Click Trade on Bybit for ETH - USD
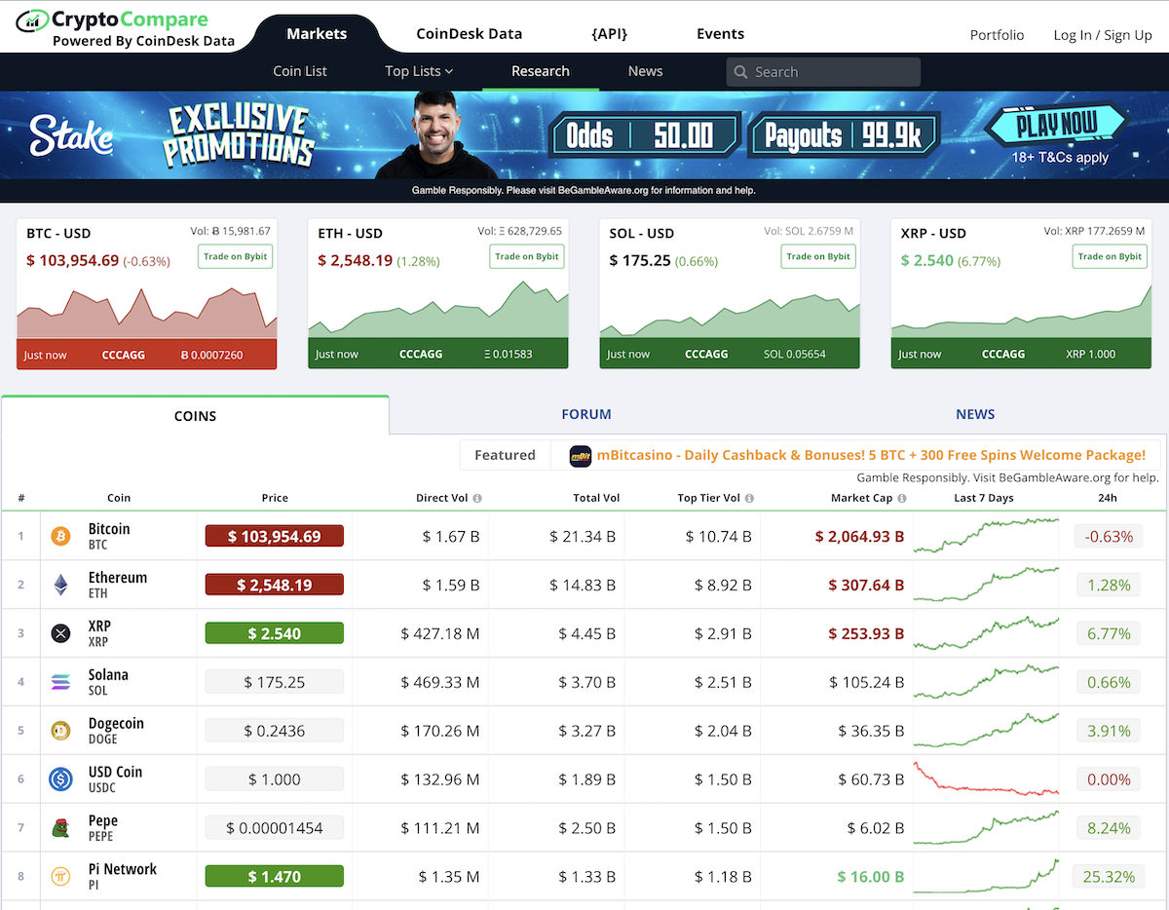Image resolution: width=1169 pixels, height=910 pixels. (x=527, y=256)
